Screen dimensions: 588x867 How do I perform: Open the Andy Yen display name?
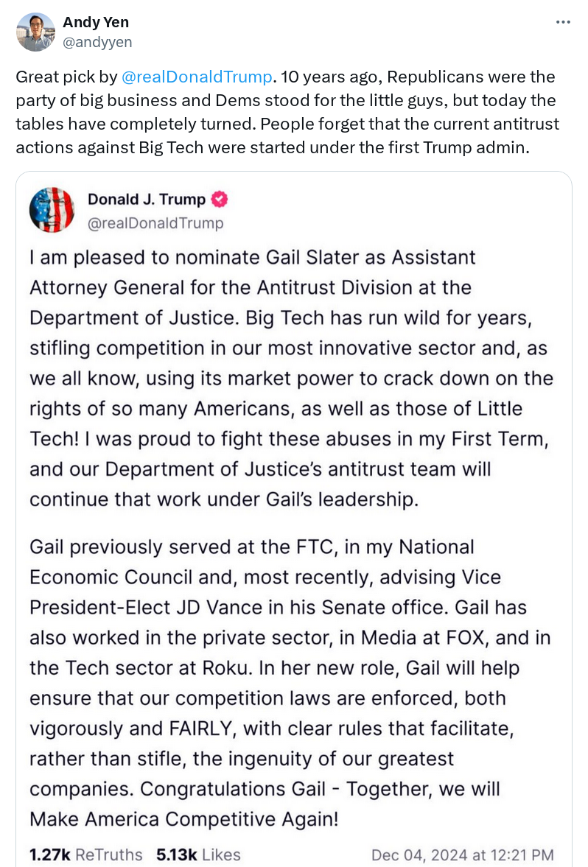point(96,22)
